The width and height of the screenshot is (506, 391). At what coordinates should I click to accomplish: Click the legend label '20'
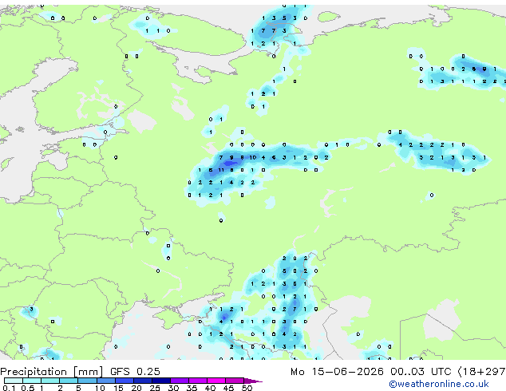click(136, 388)
